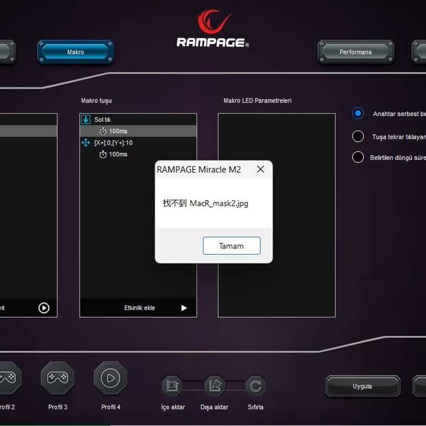Click the Sıfırla reset icon
The height and width of the screenshot is (426, 426).
click(255, 386)
